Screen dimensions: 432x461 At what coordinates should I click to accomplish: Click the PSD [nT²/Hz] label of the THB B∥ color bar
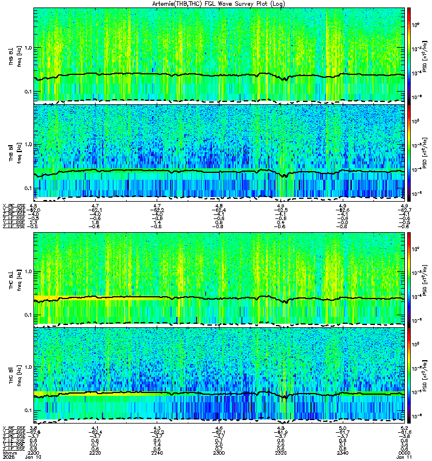[x=425, y=153]
